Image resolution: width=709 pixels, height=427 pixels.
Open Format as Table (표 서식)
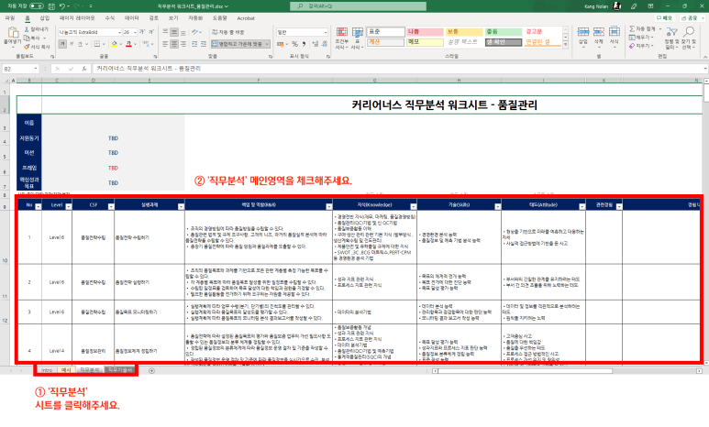coord(357,38)
